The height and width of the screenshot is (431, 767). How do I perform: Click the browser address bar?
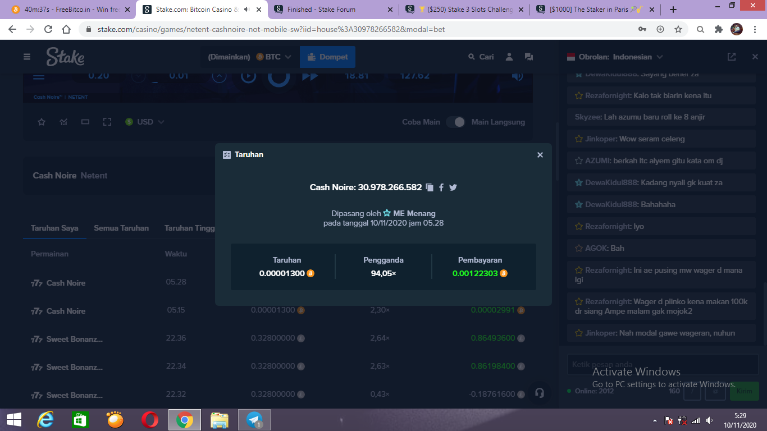359,29
